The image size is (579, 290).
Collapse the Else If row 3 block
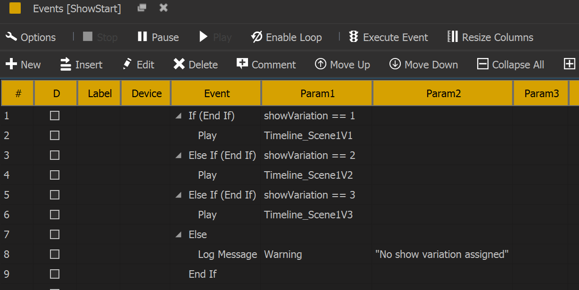click(x=178, y=156)
